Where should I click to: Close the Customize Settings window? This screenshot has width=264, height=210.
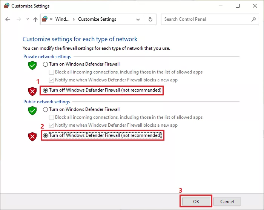[x=255, y=6]
